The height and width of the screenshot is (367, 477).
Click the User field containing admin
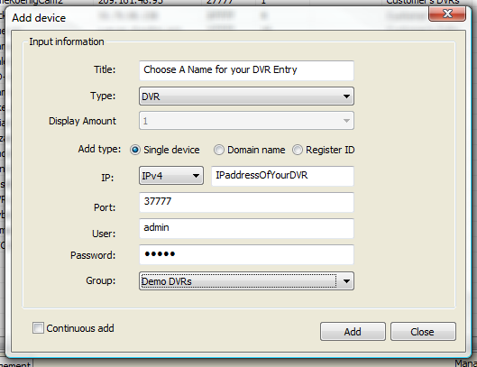[x=246, y=228]
